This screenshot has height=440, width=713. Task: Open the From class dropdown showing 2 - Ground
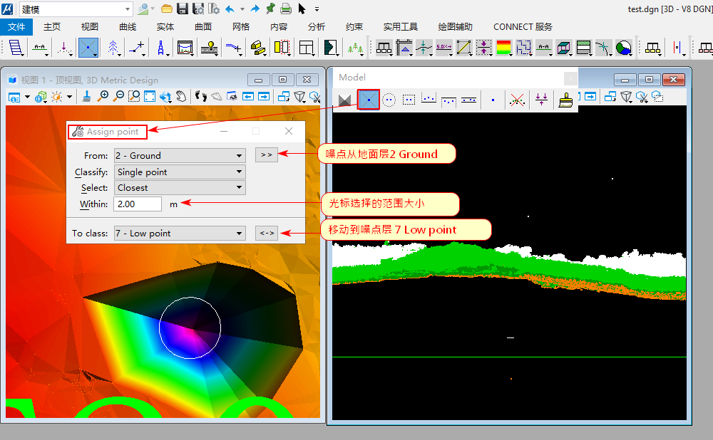(x=179, y=155)
